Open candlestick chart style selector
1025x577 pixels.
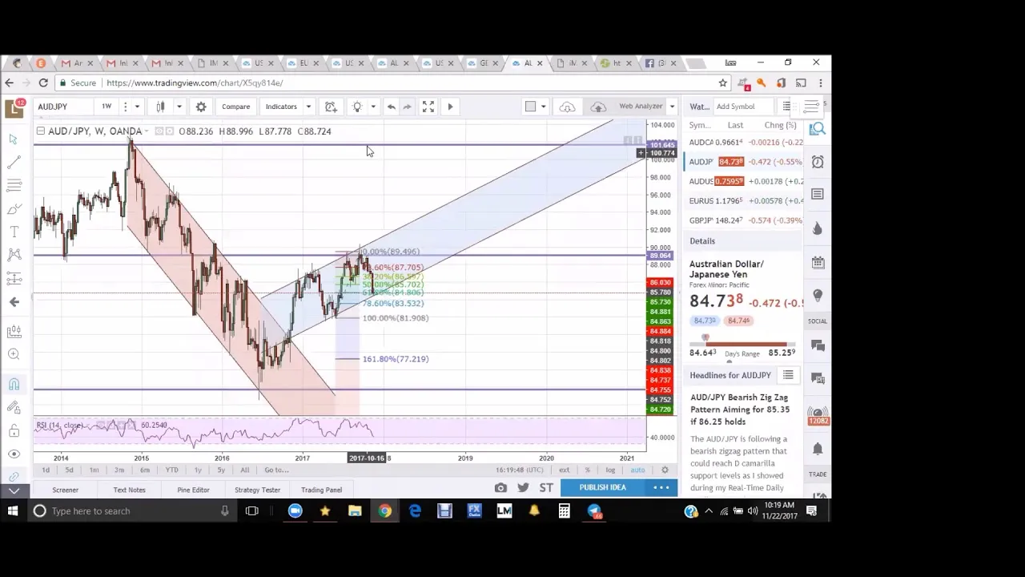(160, 107)
